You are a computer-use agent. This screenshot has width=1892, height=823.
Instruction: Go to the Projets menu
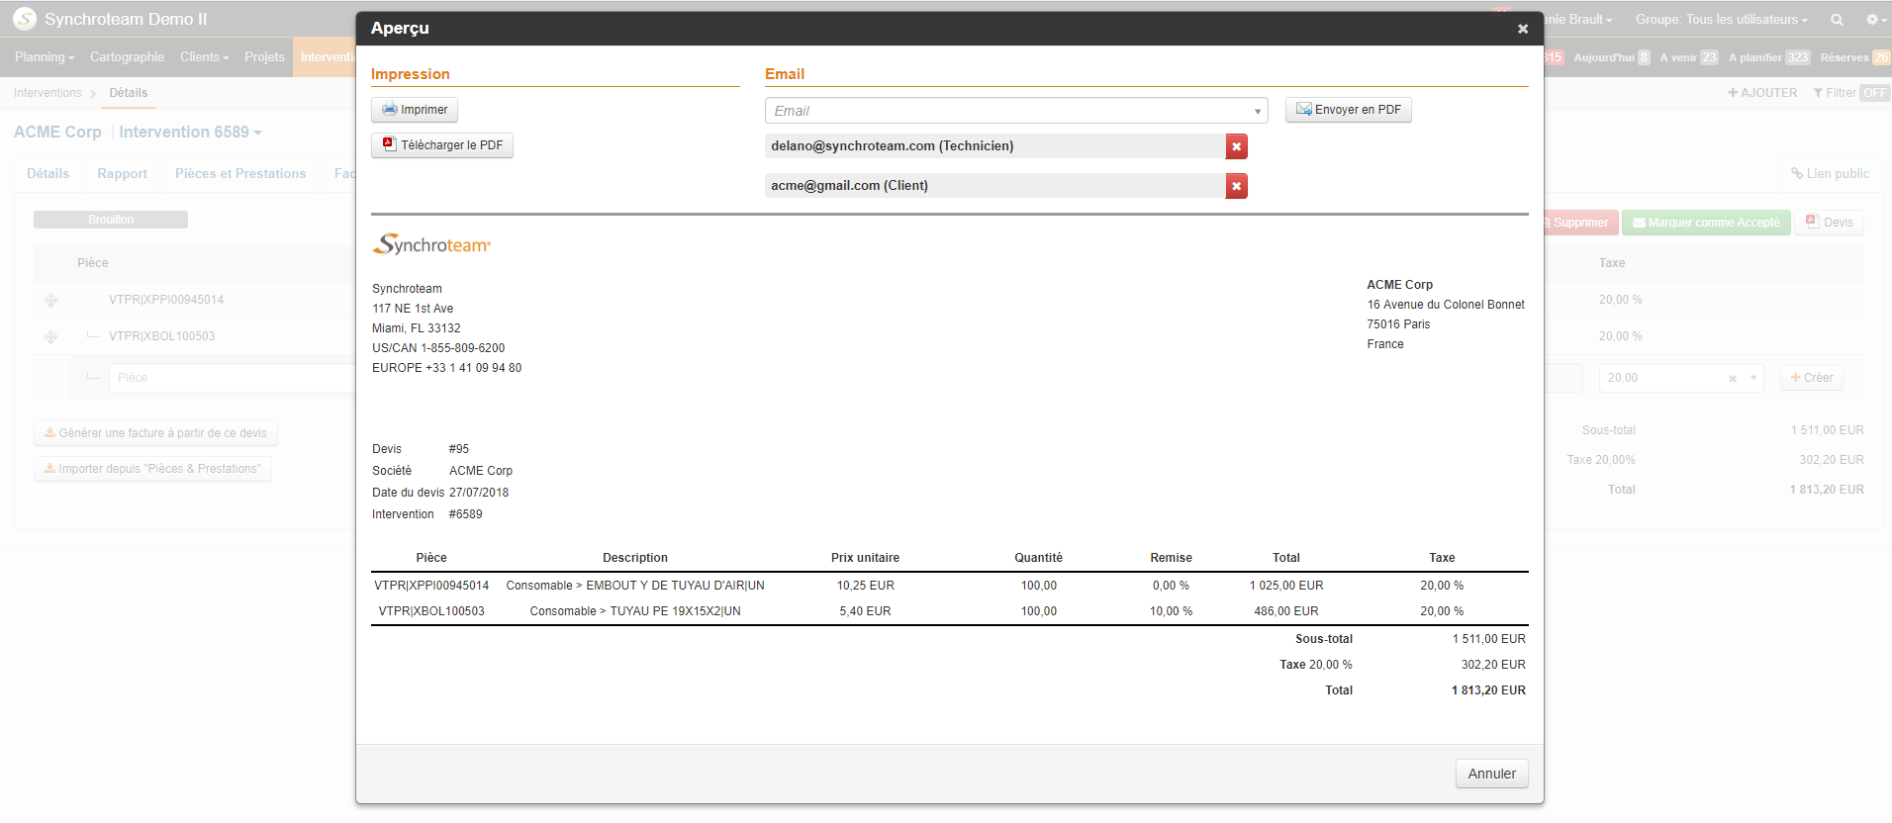[264, 57]
